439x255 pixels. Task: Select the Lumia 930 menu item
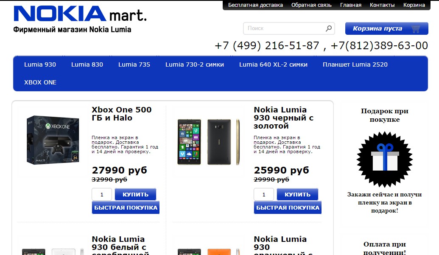point(40,64)
